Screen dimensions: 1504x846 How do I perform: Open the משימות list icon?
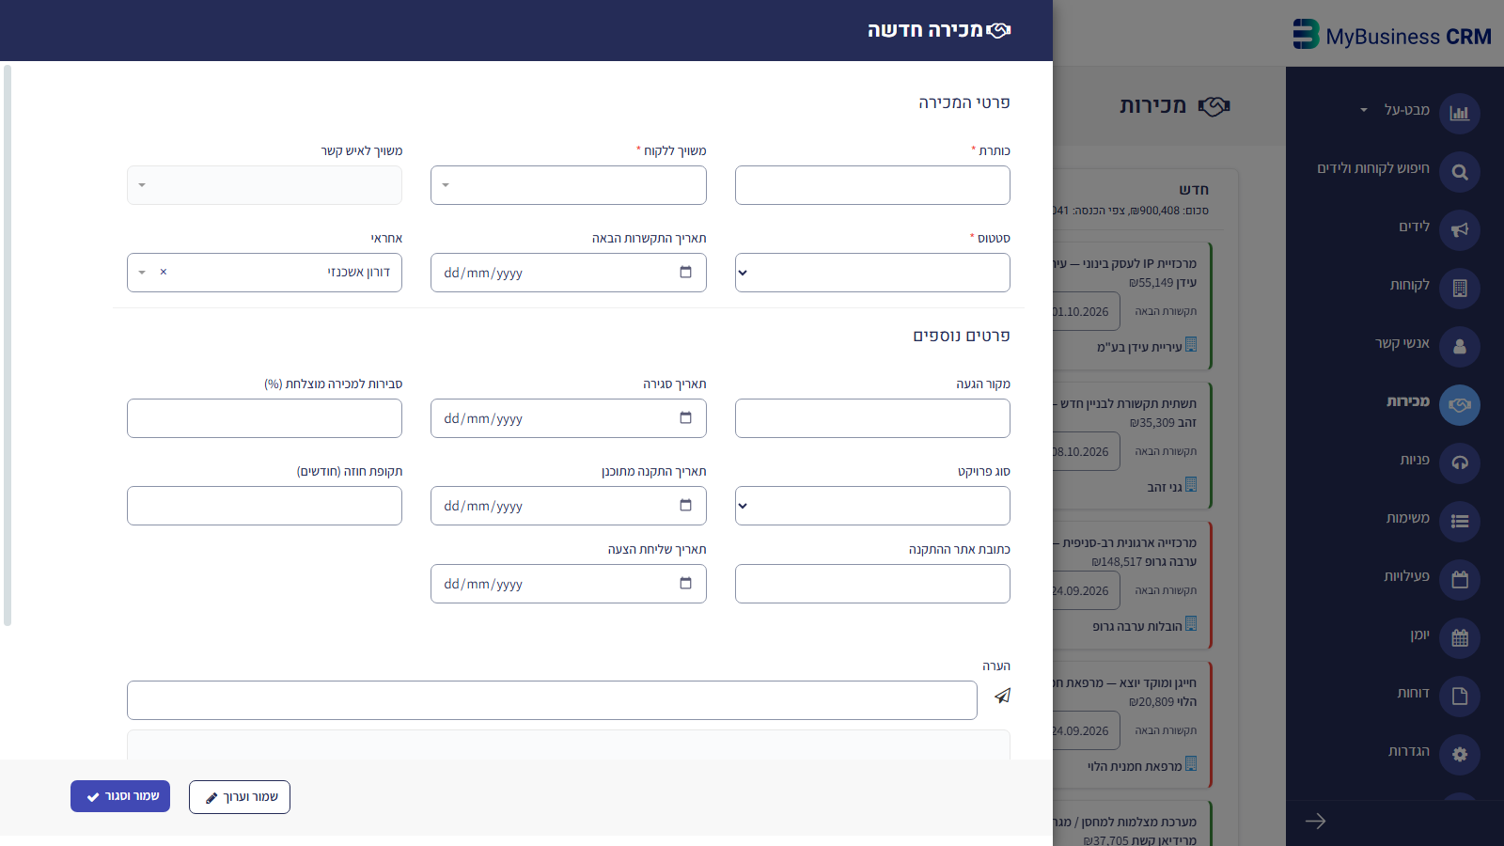point(1459,522)
